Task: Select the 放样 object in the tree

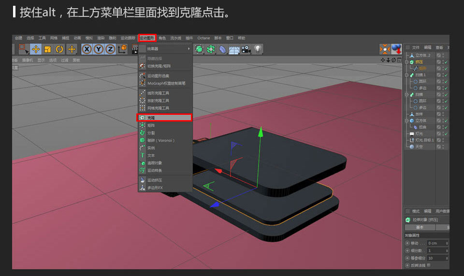Action: pyautogui.click(x=419, y=114)
